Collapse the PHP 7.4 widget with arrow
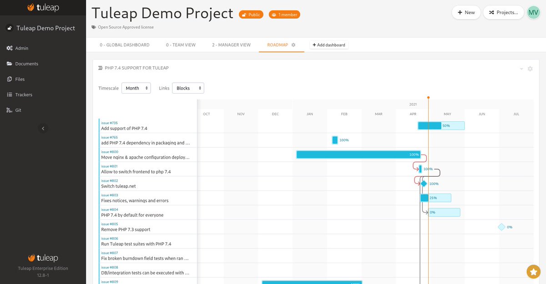 [521, 69]
